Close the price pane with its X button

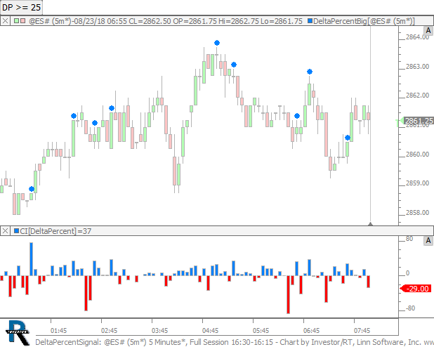(x=5, y=21)
